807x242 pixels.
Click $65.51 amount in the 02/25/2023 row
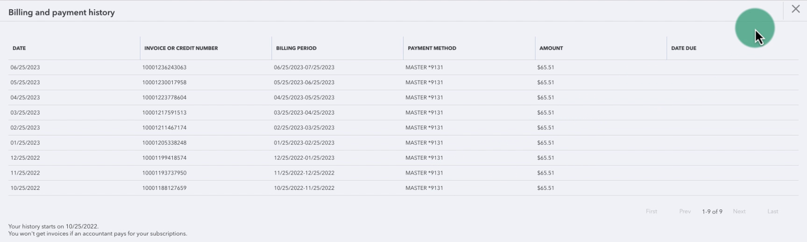coord(545,128)
